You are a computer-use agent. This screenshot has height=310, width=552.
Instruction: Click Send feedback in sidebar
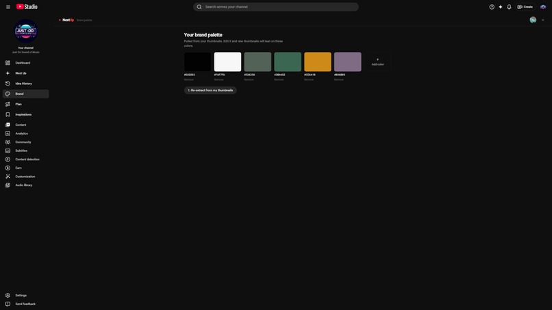click(26, 304)
